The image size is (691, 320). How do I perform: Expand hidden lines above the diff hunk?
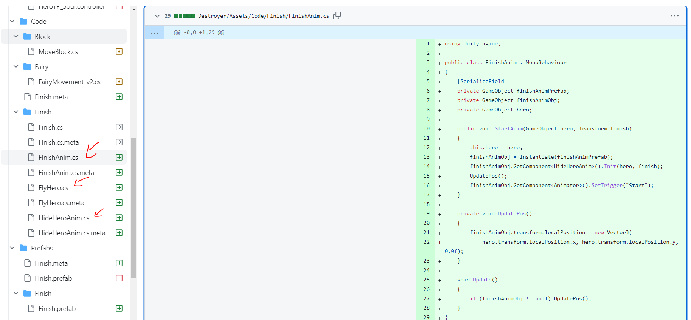(x=154, y=32)
